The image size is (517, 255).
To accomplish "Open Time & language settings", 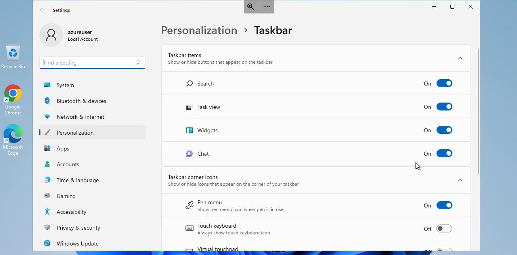I will click(92, 180).
